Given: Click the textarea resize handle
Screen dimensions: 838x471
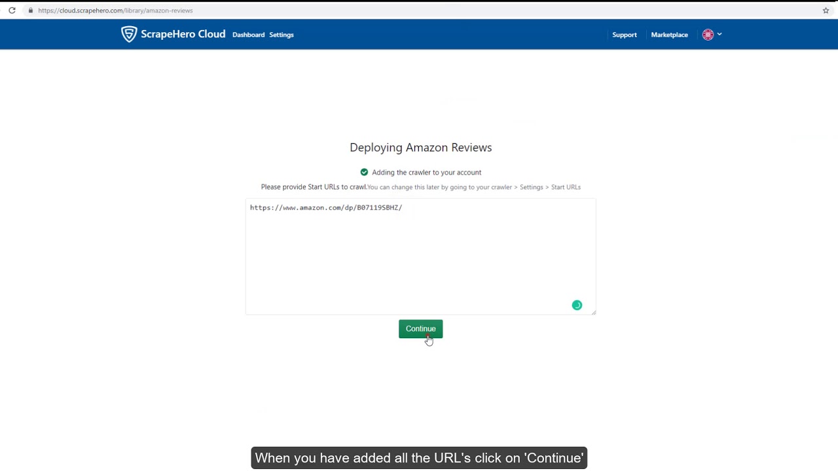Looking at the screenshot, I should [x=593, y=312].
